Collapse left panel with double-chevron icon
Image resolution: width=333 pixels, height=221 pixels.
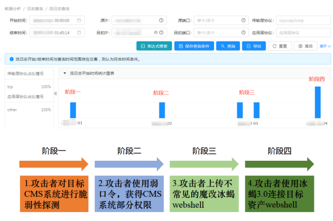[x=56, y=93]
